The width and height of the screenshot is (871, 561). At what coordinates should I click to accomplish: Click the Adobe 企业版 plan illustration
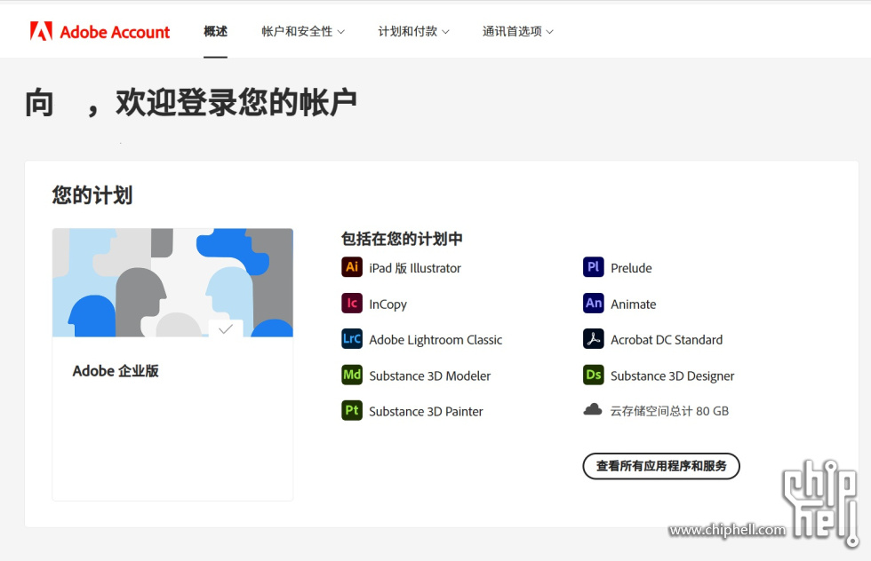pyautogui.click(x=172, y=282)
